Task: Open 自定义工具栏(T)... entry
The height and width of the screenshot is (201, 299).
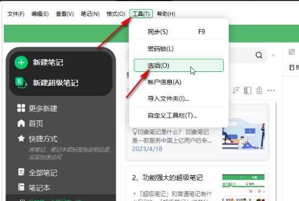Action: point(178,115)
